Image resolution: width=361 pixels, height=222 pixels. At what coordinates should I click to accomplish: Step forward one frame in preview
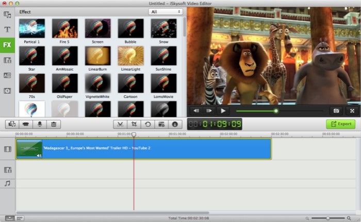click(209, 111)
